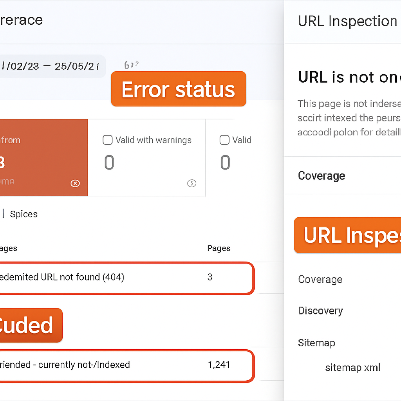Enable the "Valid with warnings" checkbox
Viewport: 401px width, 401px height.
[x=107, y=140]
